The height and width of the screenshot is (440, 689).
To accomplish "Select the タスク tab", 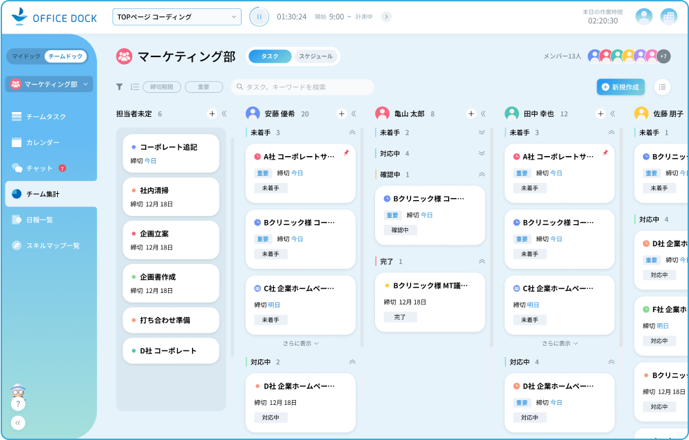I will (x=271, y=56).
